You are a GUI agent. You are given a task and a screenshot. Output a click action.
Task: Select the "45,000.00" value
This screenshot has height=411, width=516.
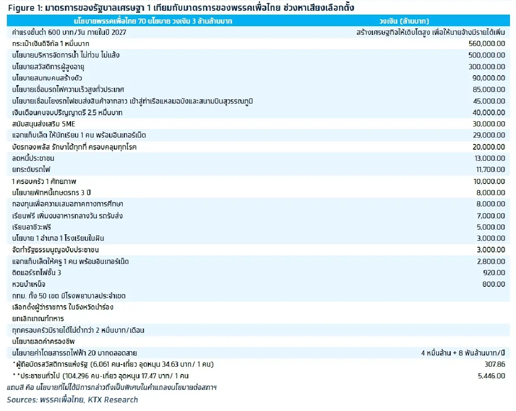488,101
